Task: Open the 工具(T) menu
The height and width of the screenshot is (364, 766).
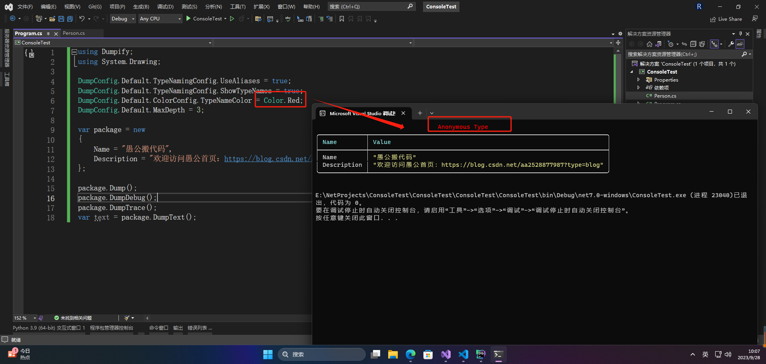Action: 238,7
